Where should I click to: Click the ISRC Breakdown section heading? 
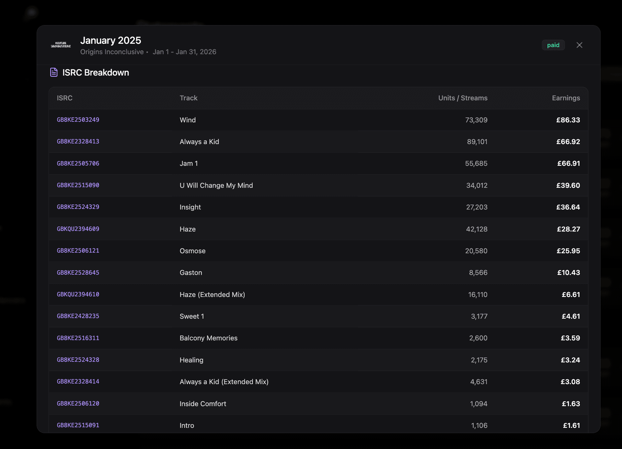[x=96, y=72]
